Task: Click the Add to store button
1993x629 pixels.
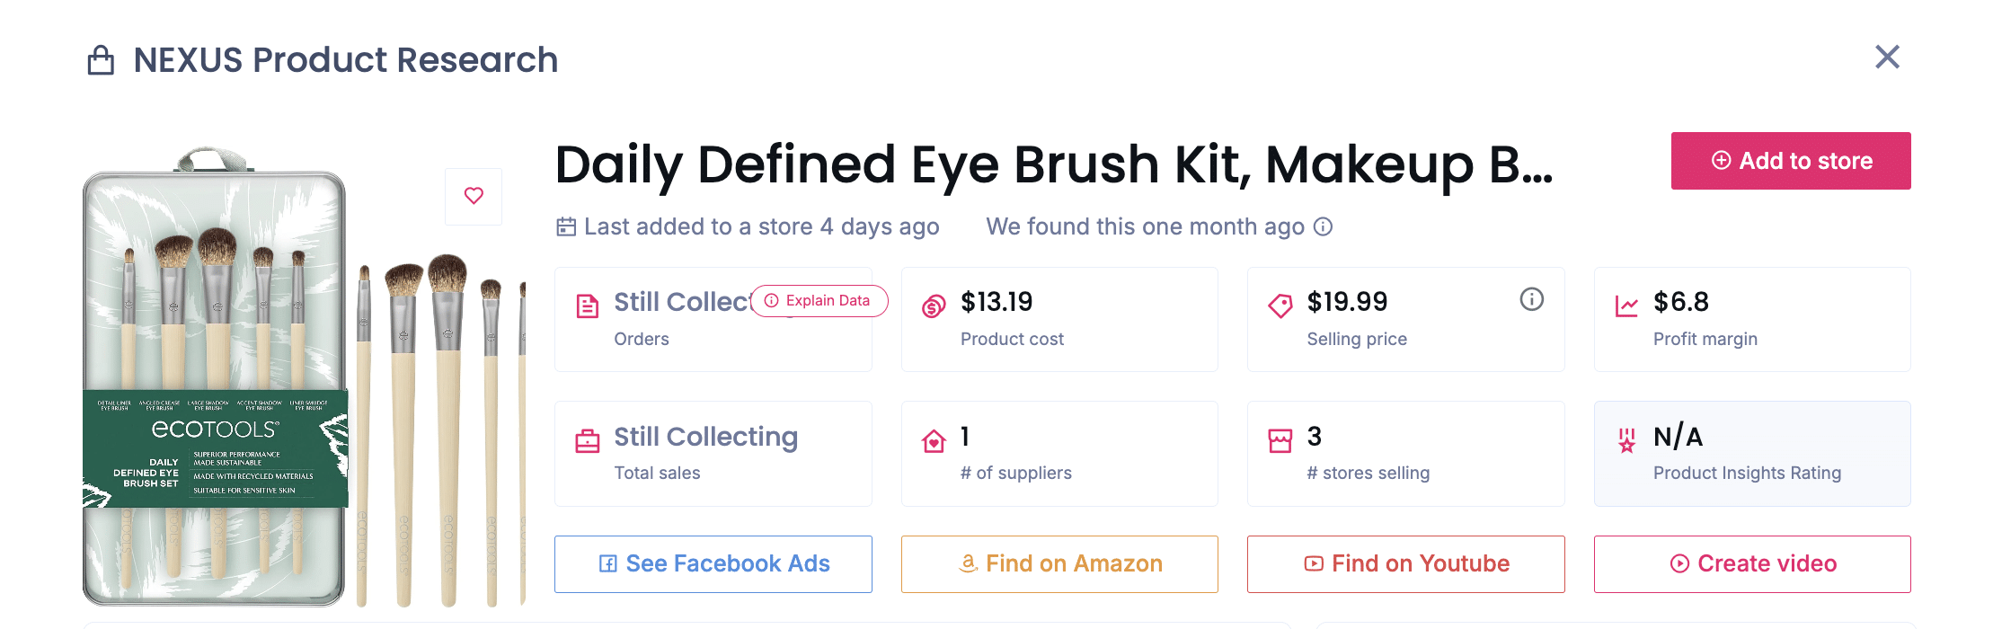Action: click(1790, 161)
